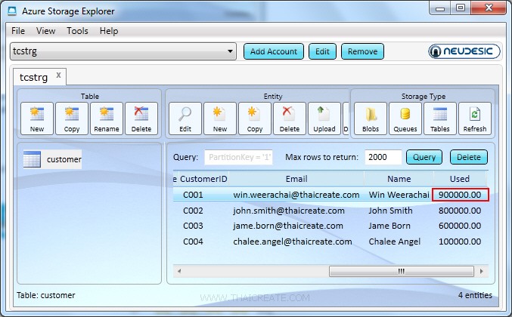Click the scrollbar right arrow
512x317 pixels.
pos(482,271)
